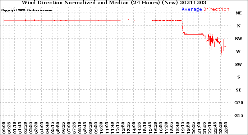The image size is (248, 135).
Task: Click the 05:15 time label
Action: pyautogui.click(x=52, y=128)
